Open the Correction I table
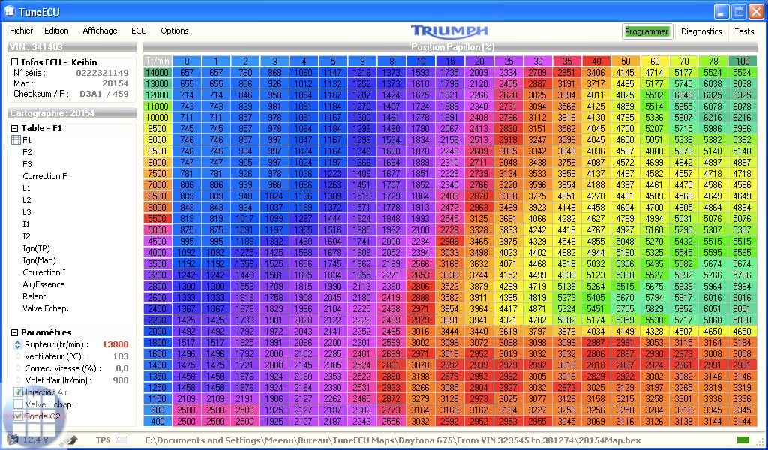768x450 pixels. [x=44, y=272]
